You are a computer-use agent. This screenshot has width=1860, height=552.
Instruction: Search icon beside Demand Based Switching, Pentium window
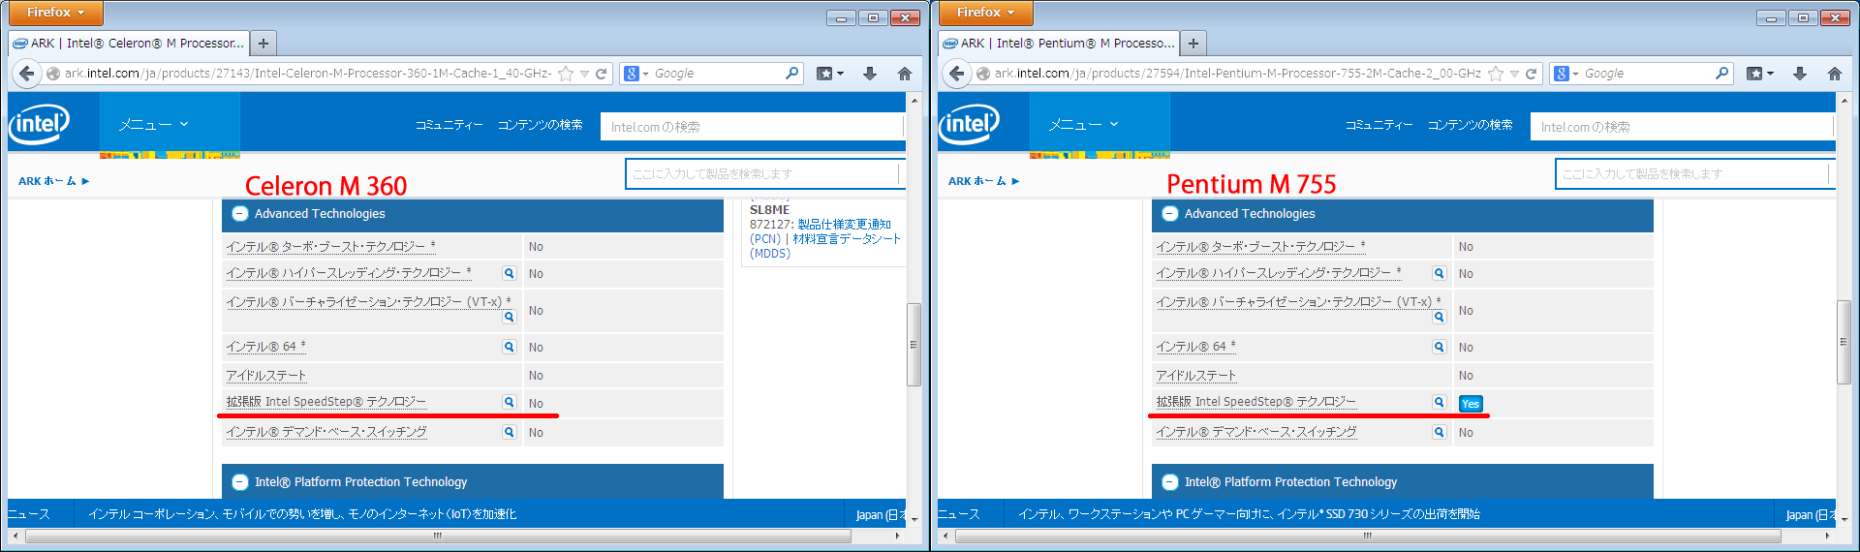(x=1440, y=432)
